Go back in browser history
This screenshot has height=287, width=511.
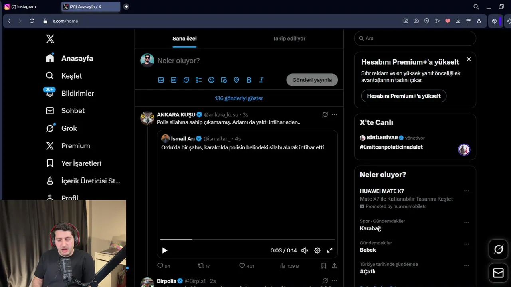pos(9,21)
